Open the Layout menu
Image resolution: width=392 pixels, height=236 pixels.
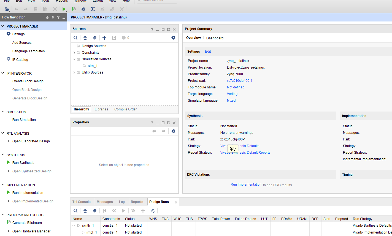[98, 1]
